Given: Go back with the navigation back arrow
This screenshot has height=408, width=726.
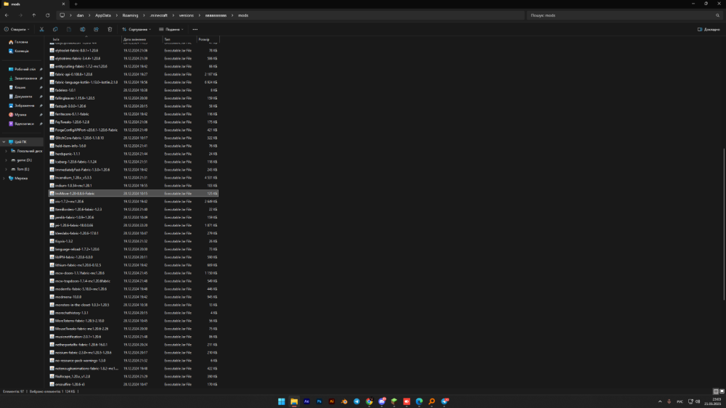Looking at the screenshot, I should click(7, 15).
